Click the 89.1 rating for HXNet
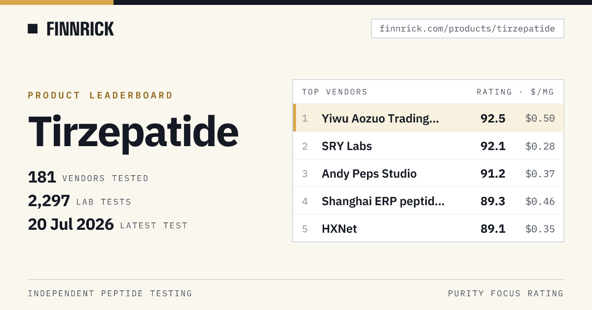Screen dimensions: 592x310 pos(493,229)
